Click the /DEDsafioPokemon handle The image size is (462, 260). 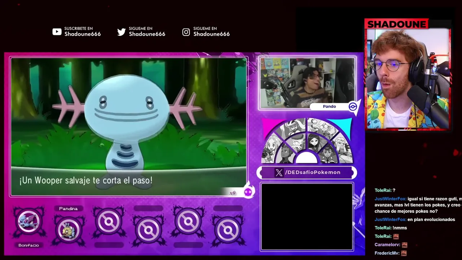[x=313, y=172]
